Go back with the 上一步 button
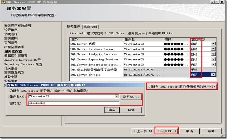227x139 pixels. pos(144,131)
